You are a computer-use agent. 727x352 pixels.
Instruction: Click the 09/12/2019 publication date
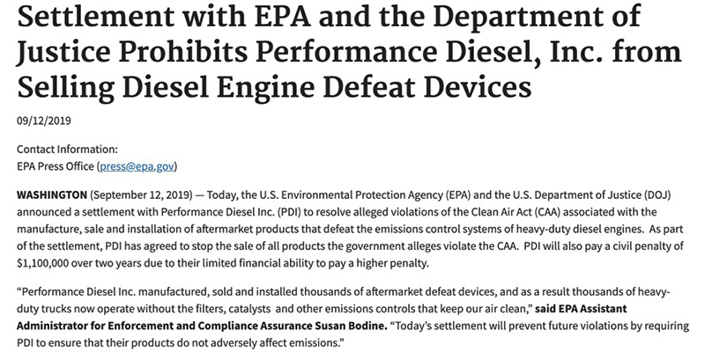click(x=44, y=121)
